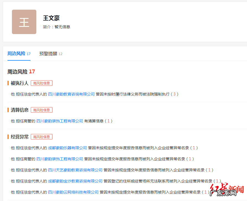This screenshot has width=247, height=201.
Task: Click the orange bar icon beside 经营异常
Action: coord(8,136)
